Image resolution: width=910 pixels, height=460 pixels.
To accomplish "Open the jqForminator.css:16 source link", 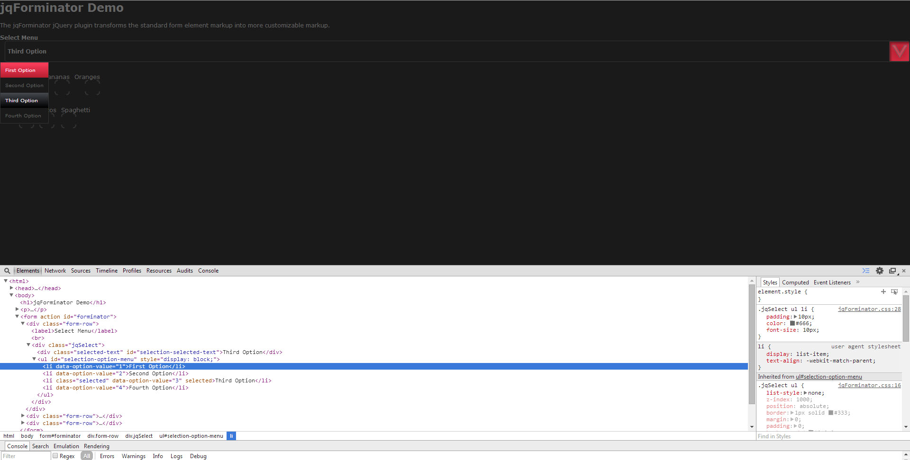I will coord(869,385).
